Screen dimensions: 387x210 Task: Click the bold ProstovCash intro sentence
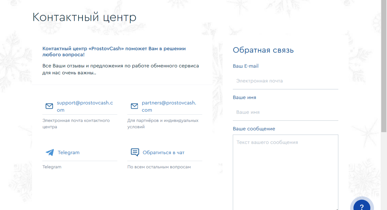pyautogui.click(x=114, y=52)
